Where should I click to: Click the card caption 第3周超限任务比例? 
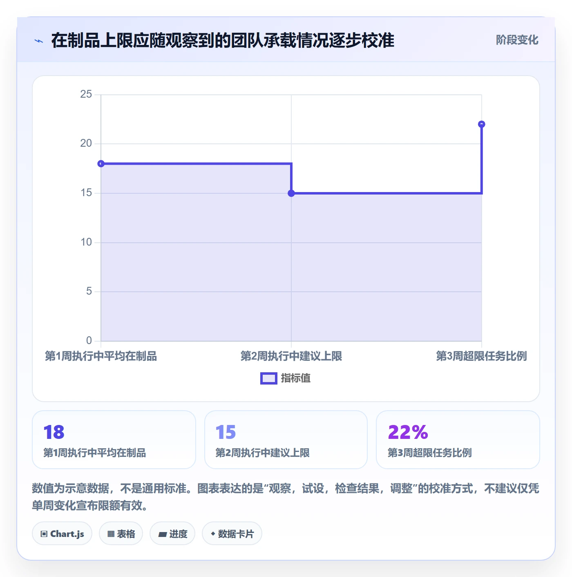pyautogui.click(x=430, y=453)
